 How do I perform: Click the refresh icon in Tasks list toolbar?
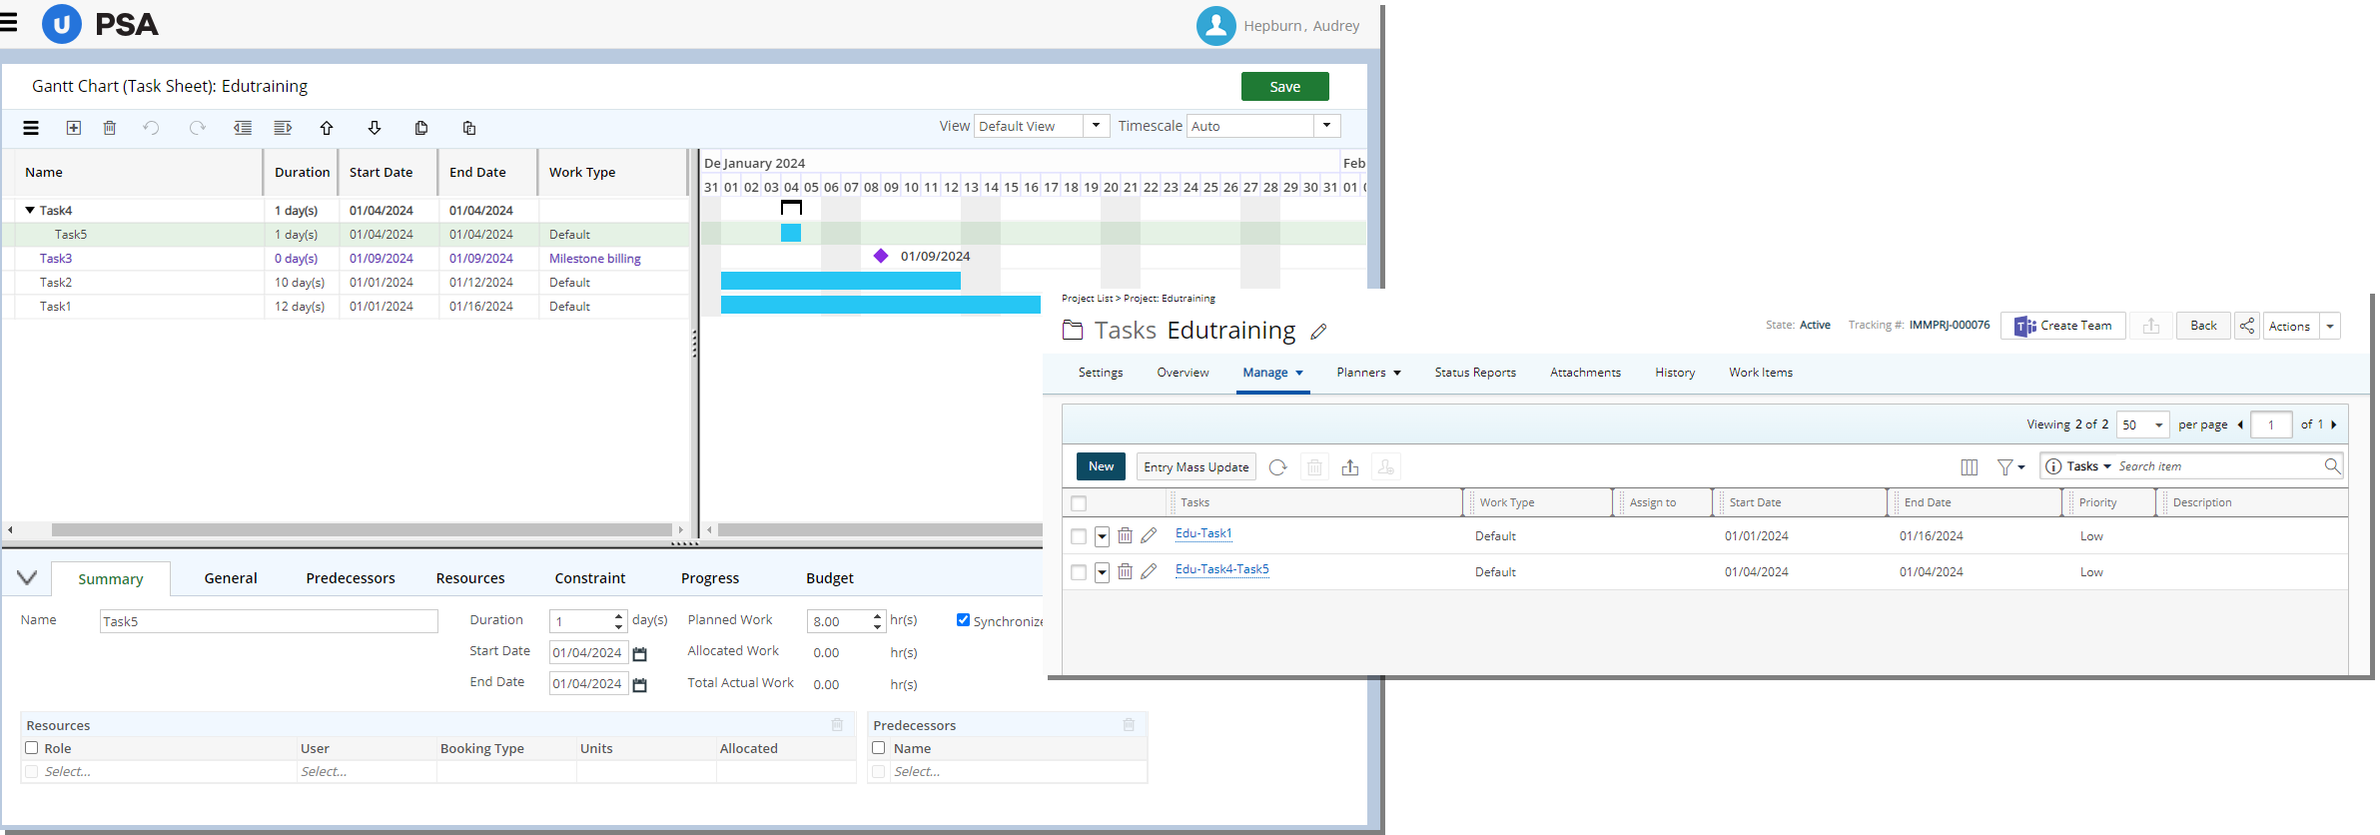1277,467
